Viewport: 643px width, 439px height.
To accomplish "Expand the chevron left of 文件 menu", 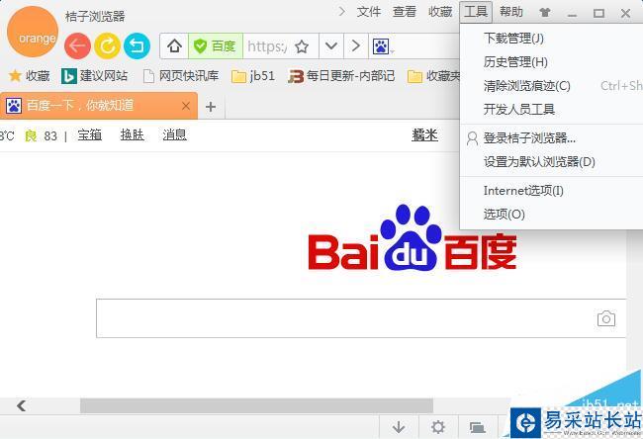I will pos(341,12).
